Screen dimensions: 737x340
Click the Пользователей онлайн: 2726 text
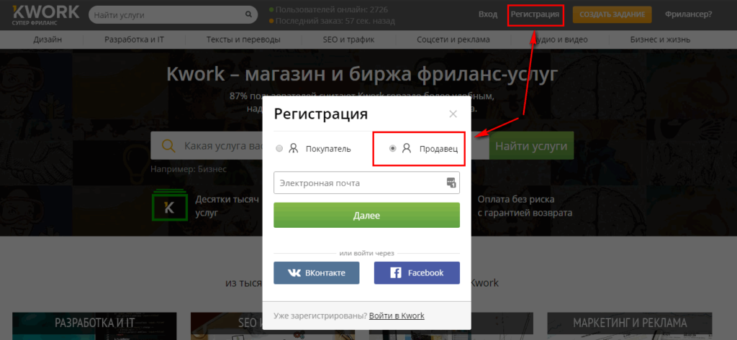pyautogui.click(x=333, y=9)
